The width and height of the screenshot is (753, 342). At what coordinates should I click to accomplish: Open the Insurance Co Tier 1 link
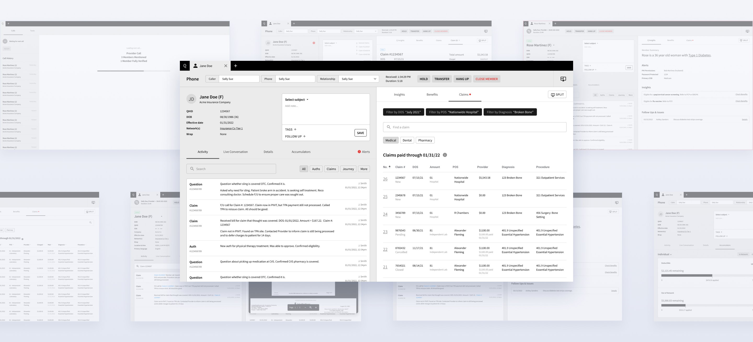(x=231, y=128)
